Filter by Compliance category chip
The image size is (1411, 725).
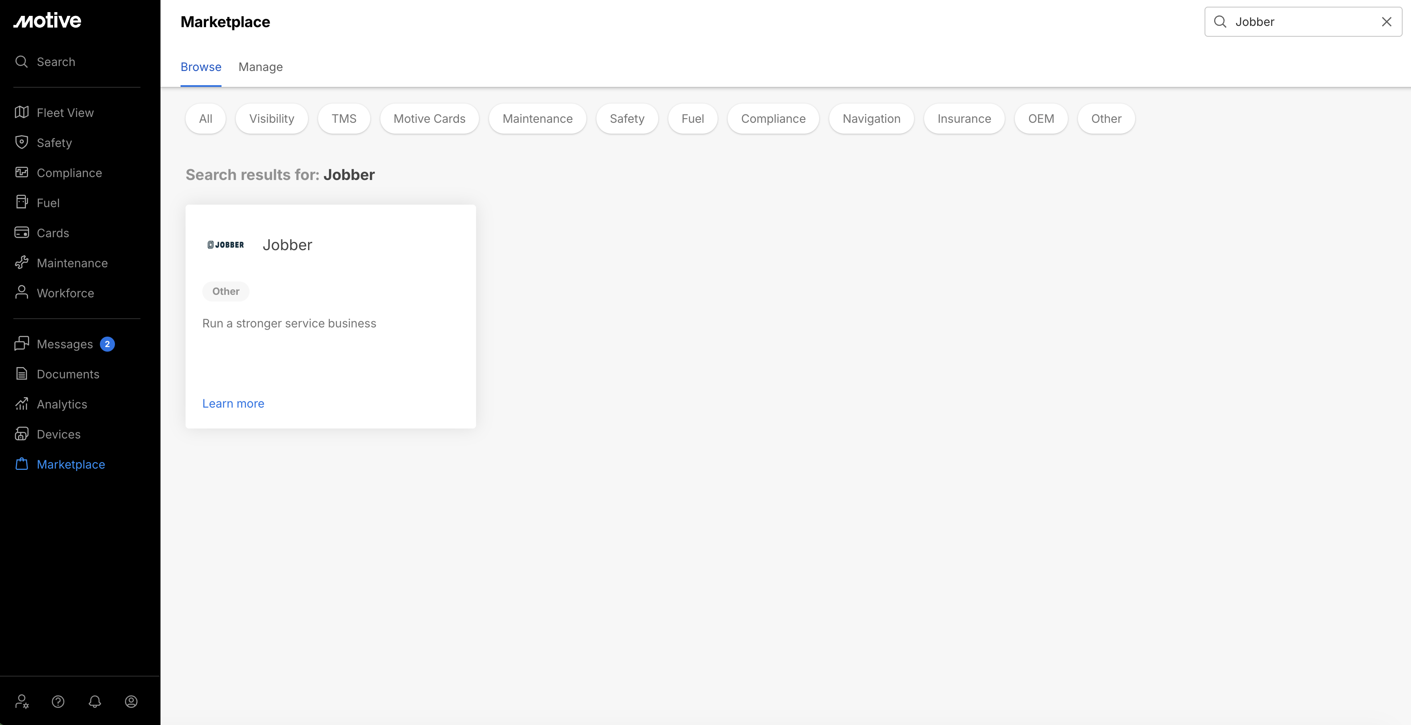tap(773, 119)
